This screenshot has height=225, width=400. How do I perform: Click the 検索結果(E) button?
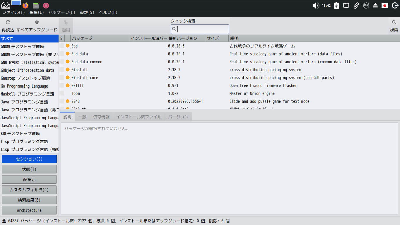(29, 200)
